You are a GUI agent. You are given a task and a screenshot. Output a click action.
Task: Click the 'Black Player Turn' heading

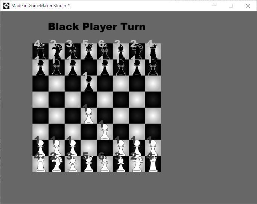(x=97, y=27)
